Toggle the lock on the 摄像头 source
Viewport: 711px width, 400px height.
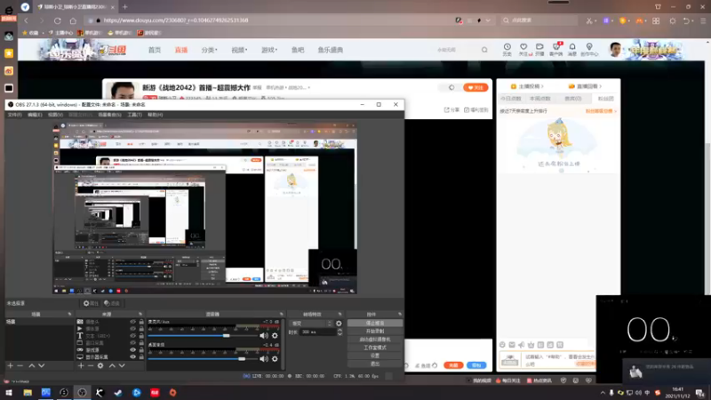click(x=141, y=322)
